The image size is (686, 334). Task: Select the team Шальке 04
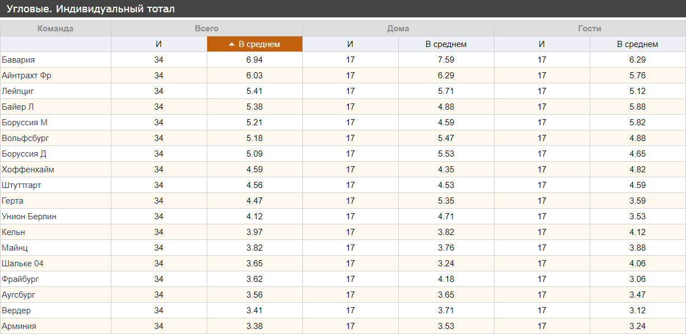coord(22,264)
